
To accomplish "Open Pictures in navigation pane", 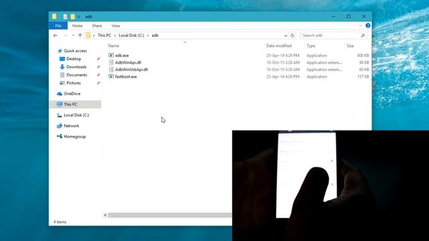I will pyautogui.click(x=74, y=83).
